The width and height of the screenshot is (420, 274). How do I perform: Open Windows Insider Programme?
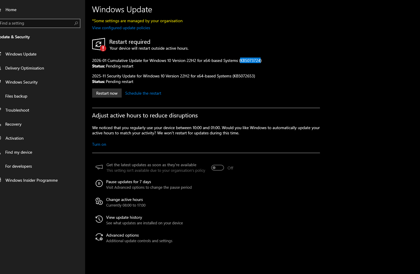pyautogui.click(x=32, y=180)
